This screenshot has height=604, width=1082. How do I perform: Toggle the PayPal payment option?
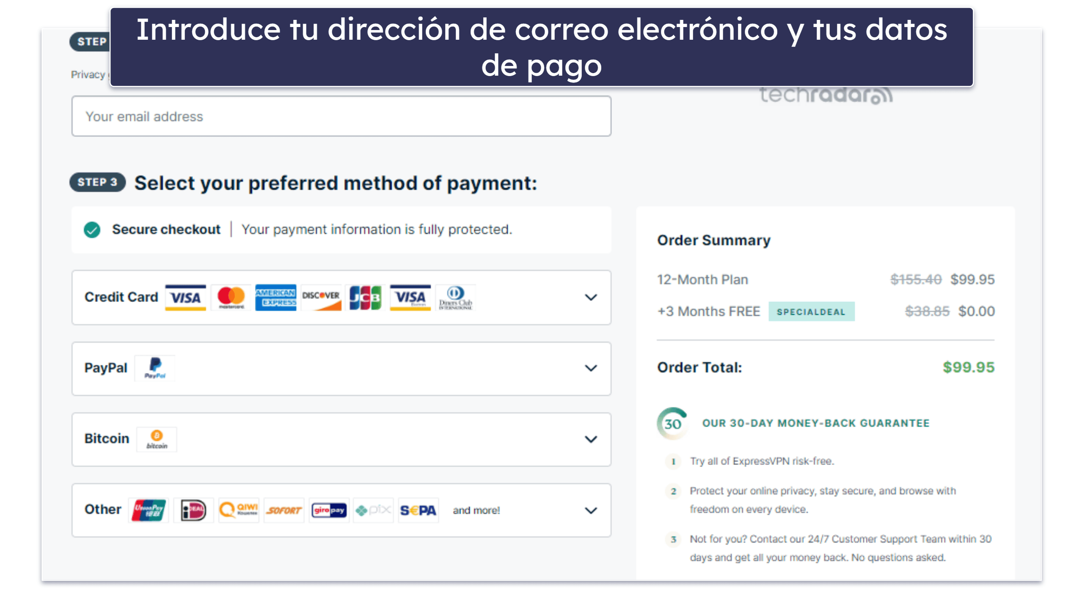(x=592, y=367)
